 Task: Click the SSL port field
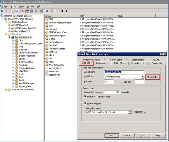click(140, 82)
